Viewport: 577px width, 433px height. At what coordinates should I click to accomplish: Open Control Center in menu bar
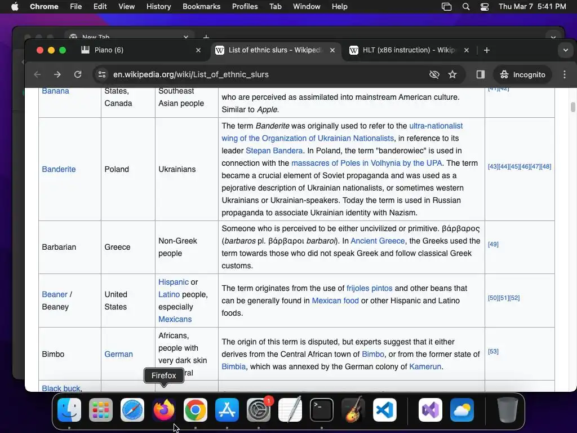[x=485, y=7]
